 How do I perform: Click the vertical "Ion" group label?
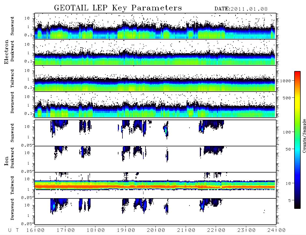click(x=6, y=161)
